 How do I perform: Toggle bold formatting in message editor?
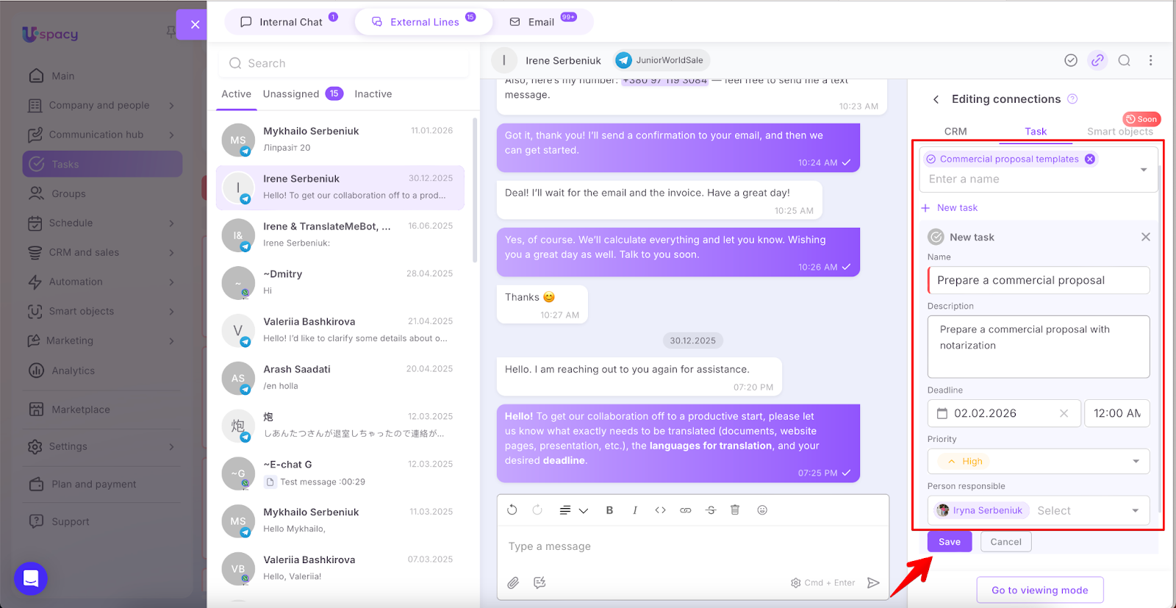609,510
